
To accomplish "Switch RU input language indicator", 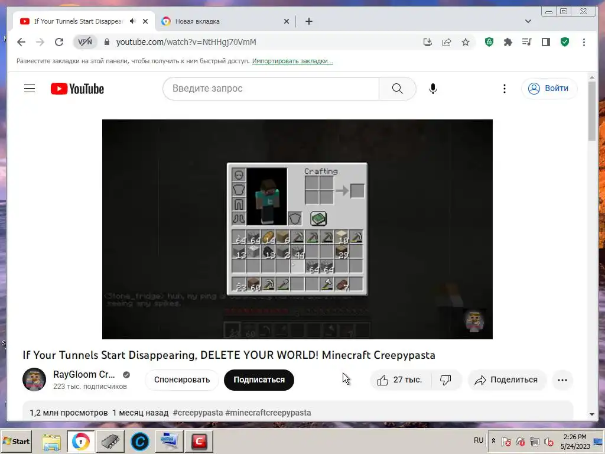I will (479, 440).
